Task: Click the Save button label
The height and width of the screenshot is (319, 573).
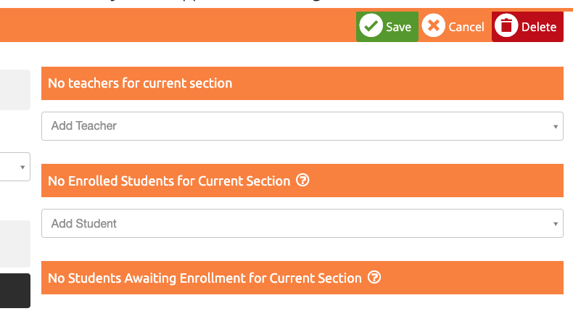Action: coord(399,27)
